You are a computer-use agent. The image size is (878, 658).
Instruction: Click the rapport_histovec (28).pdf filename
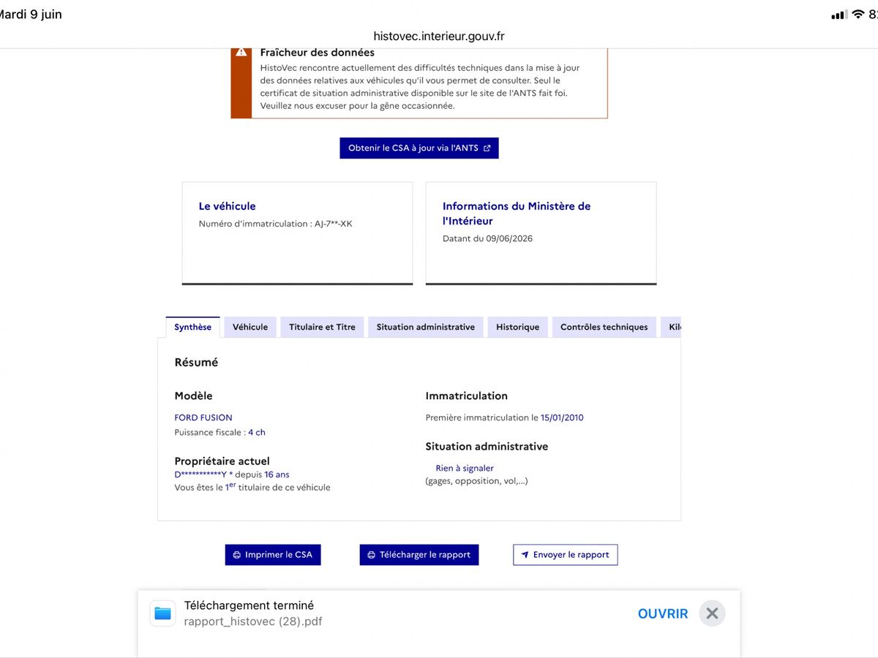pos(253,621)
